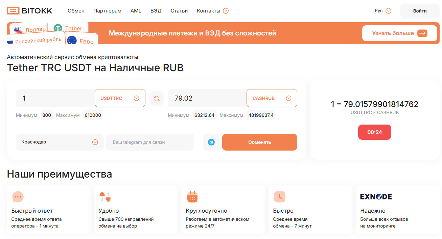Click the minimum value 800
The image size is (442, 239).
pos(47,115)
